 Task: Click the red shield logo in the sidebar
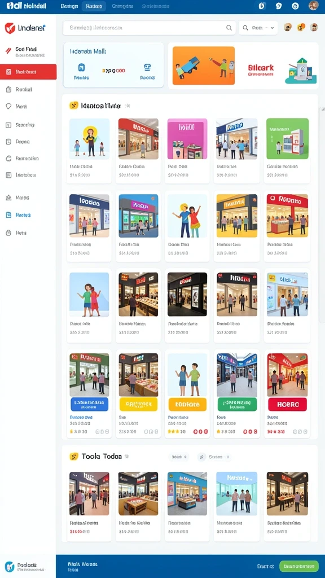pos(10,28)
